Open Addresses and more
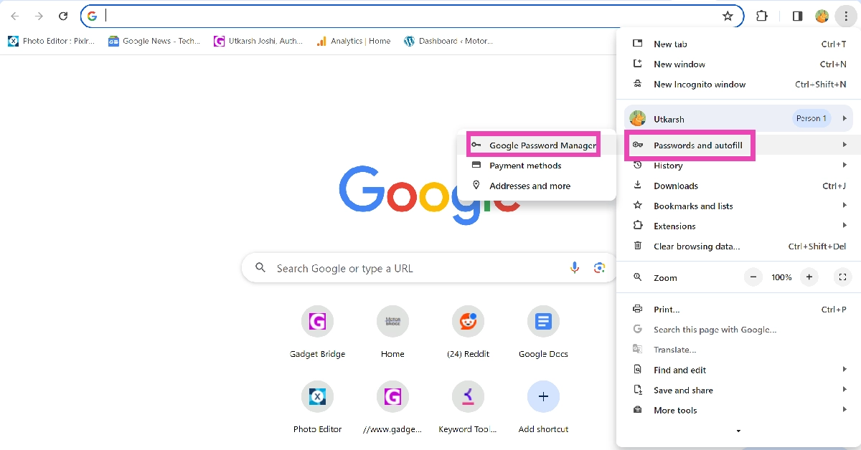The height and width of the screenshot is (450, 861). [x=530, y=186]
